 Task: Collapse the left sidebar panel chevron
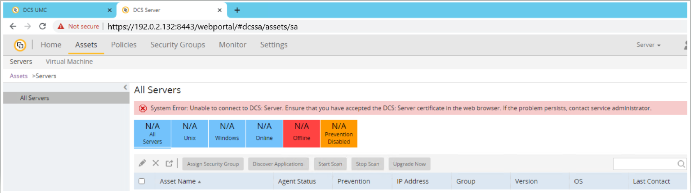(x=125, y=87)
